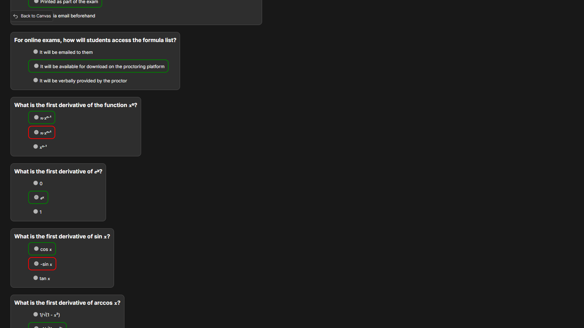This screenshot has height=328, width=584.
Task: Select 'Printed as part of the exam'
Action: [36, 2]
